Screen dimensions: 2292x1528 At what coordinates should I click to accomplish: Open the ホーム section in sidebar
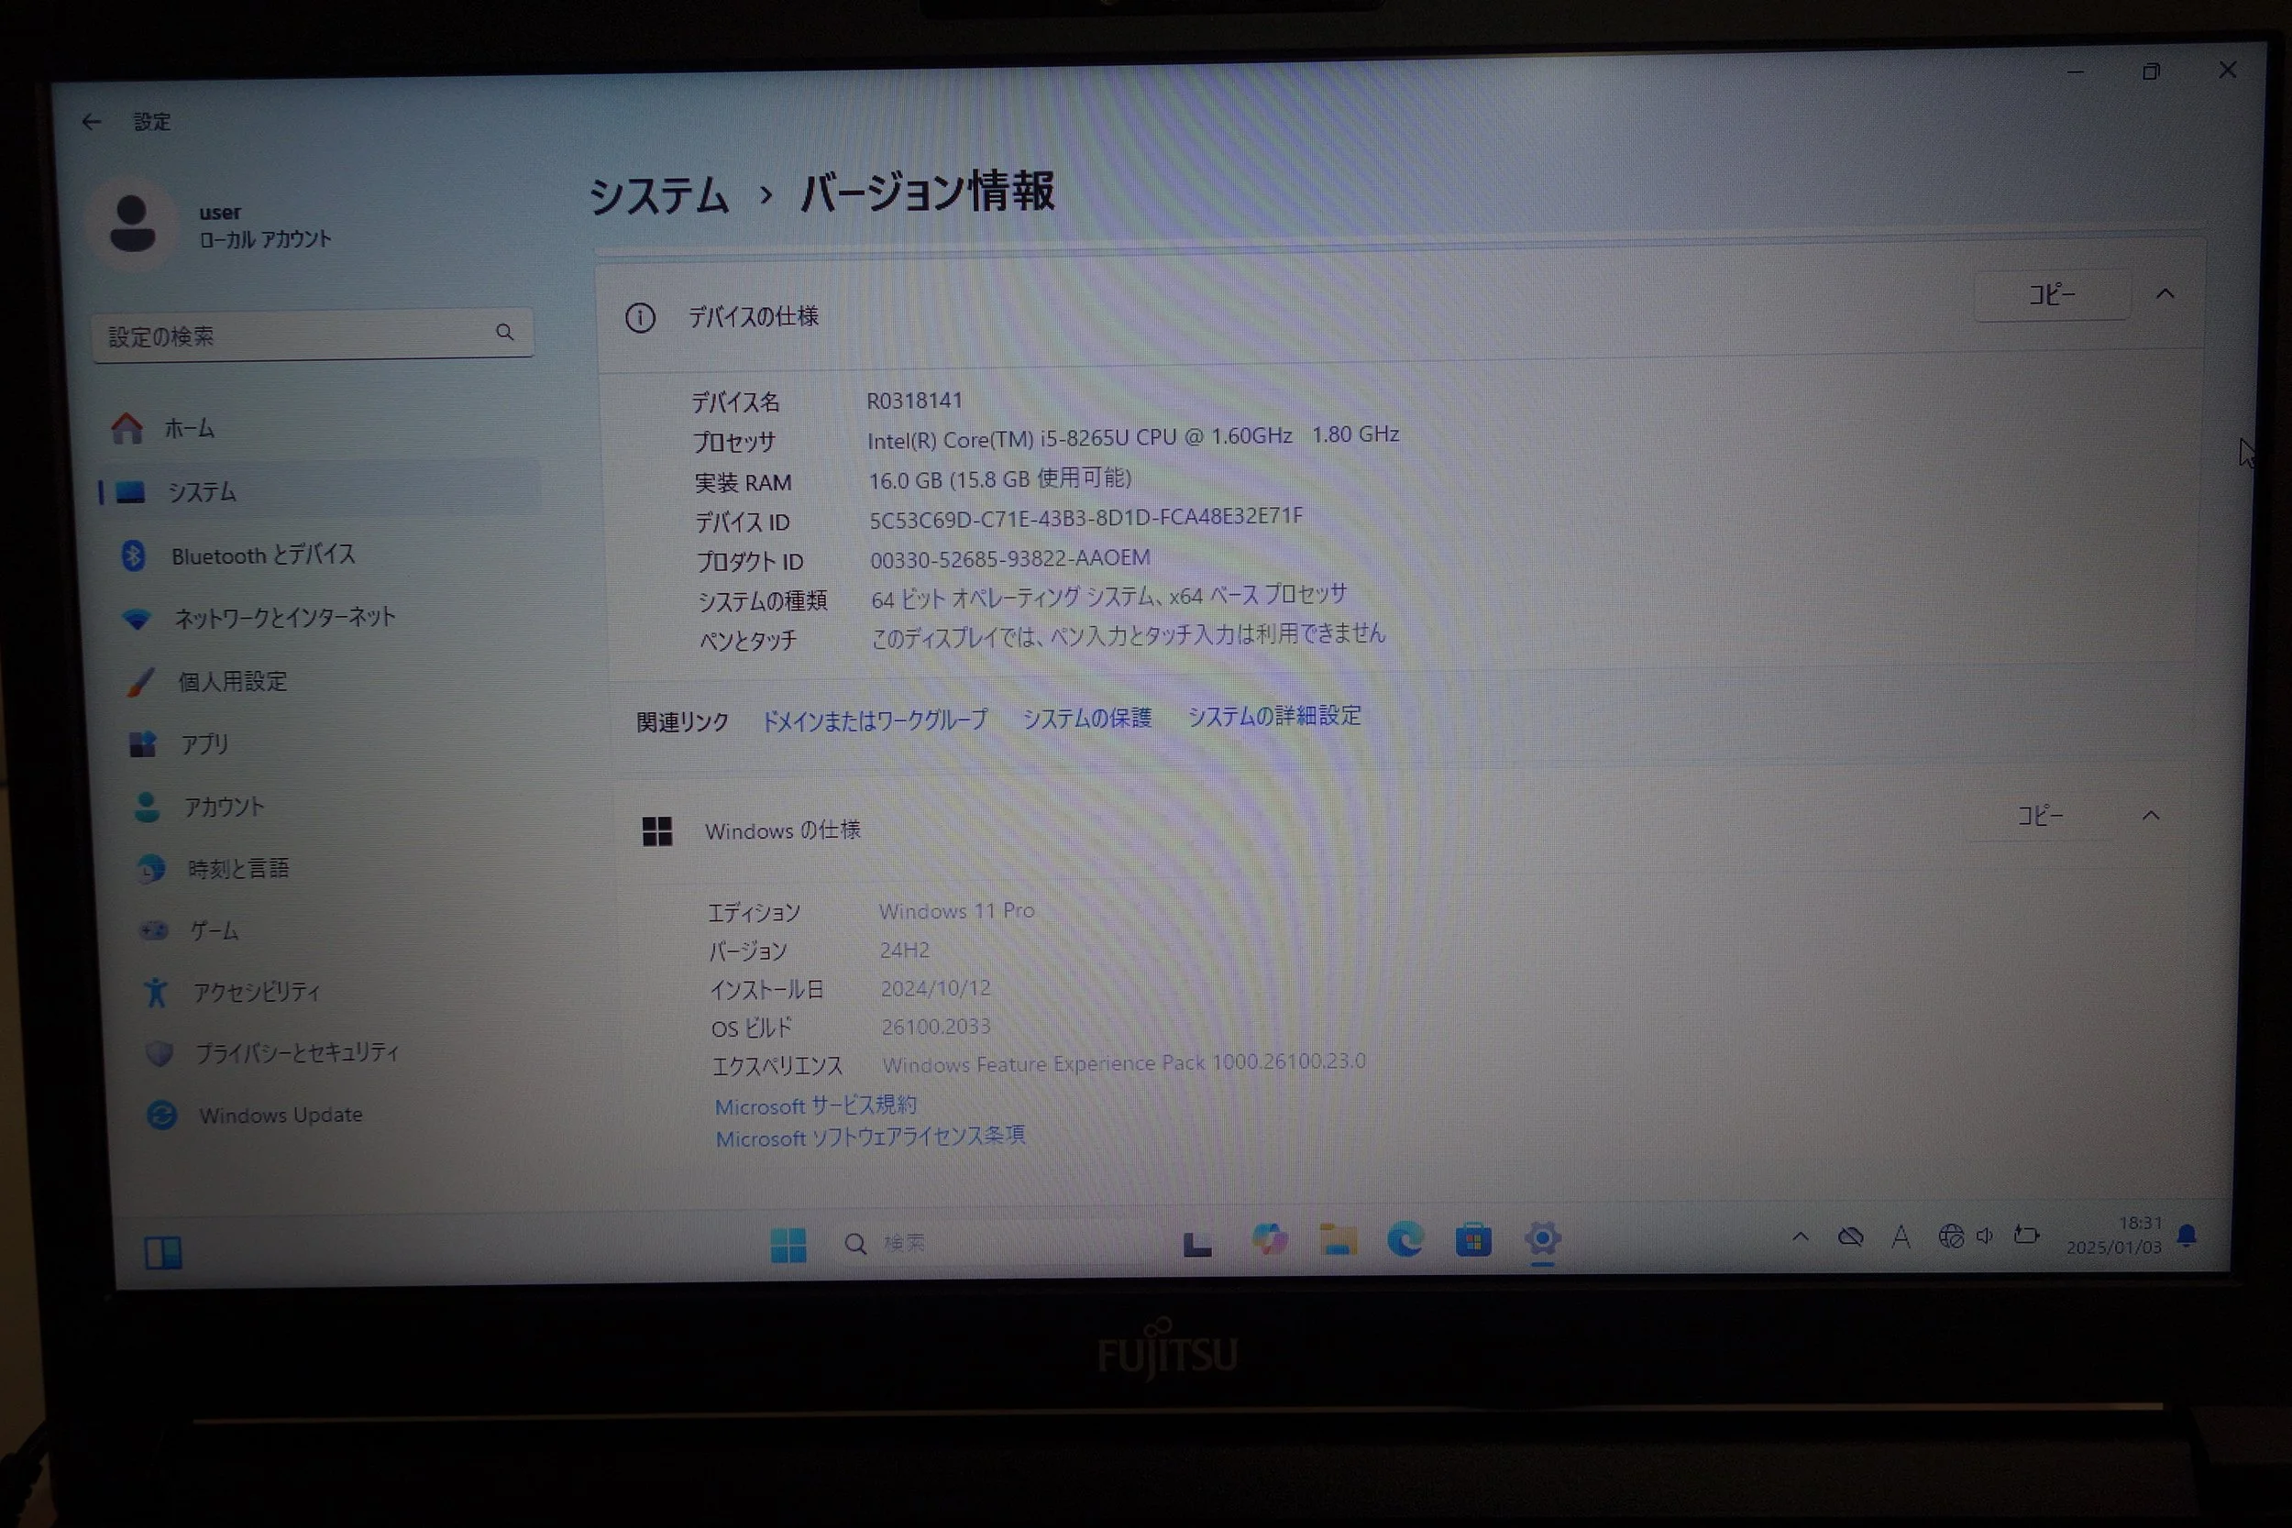click(188, 429)
